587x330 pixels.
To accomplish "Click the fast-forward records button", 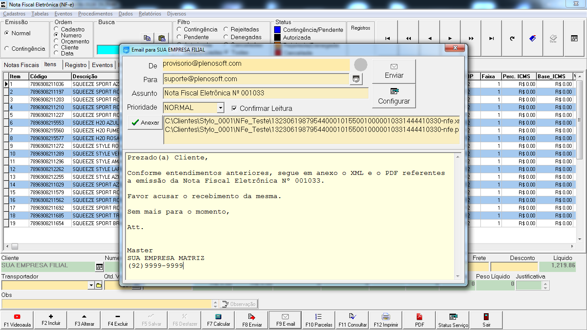I will pos(471,39).
